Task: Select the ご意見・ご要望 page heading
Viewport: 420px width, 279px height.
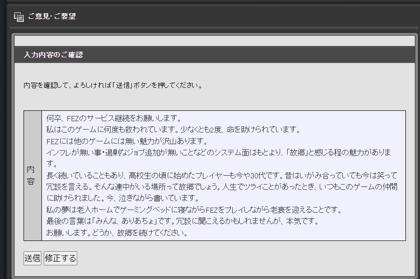Action: pyautogui.click(x=52, y=16)
